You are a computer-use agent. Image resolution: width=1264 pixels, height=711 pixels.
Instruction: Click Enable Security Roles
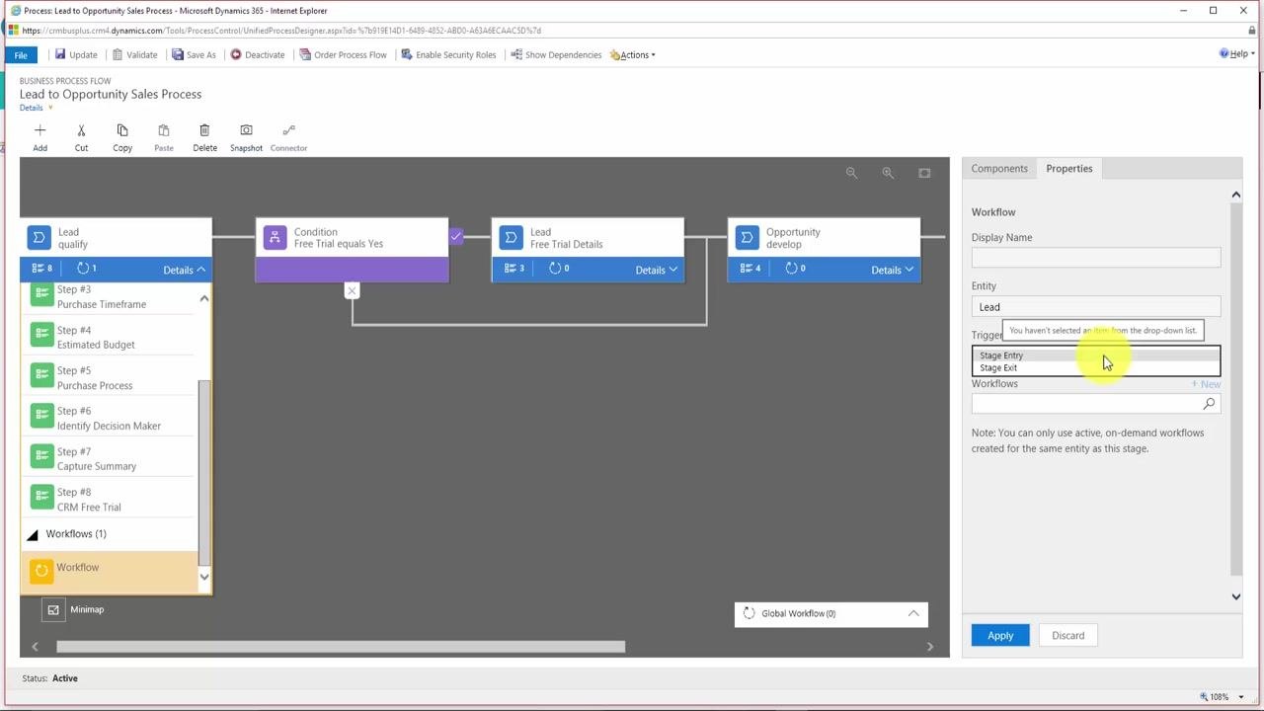[x=448, y=55]
